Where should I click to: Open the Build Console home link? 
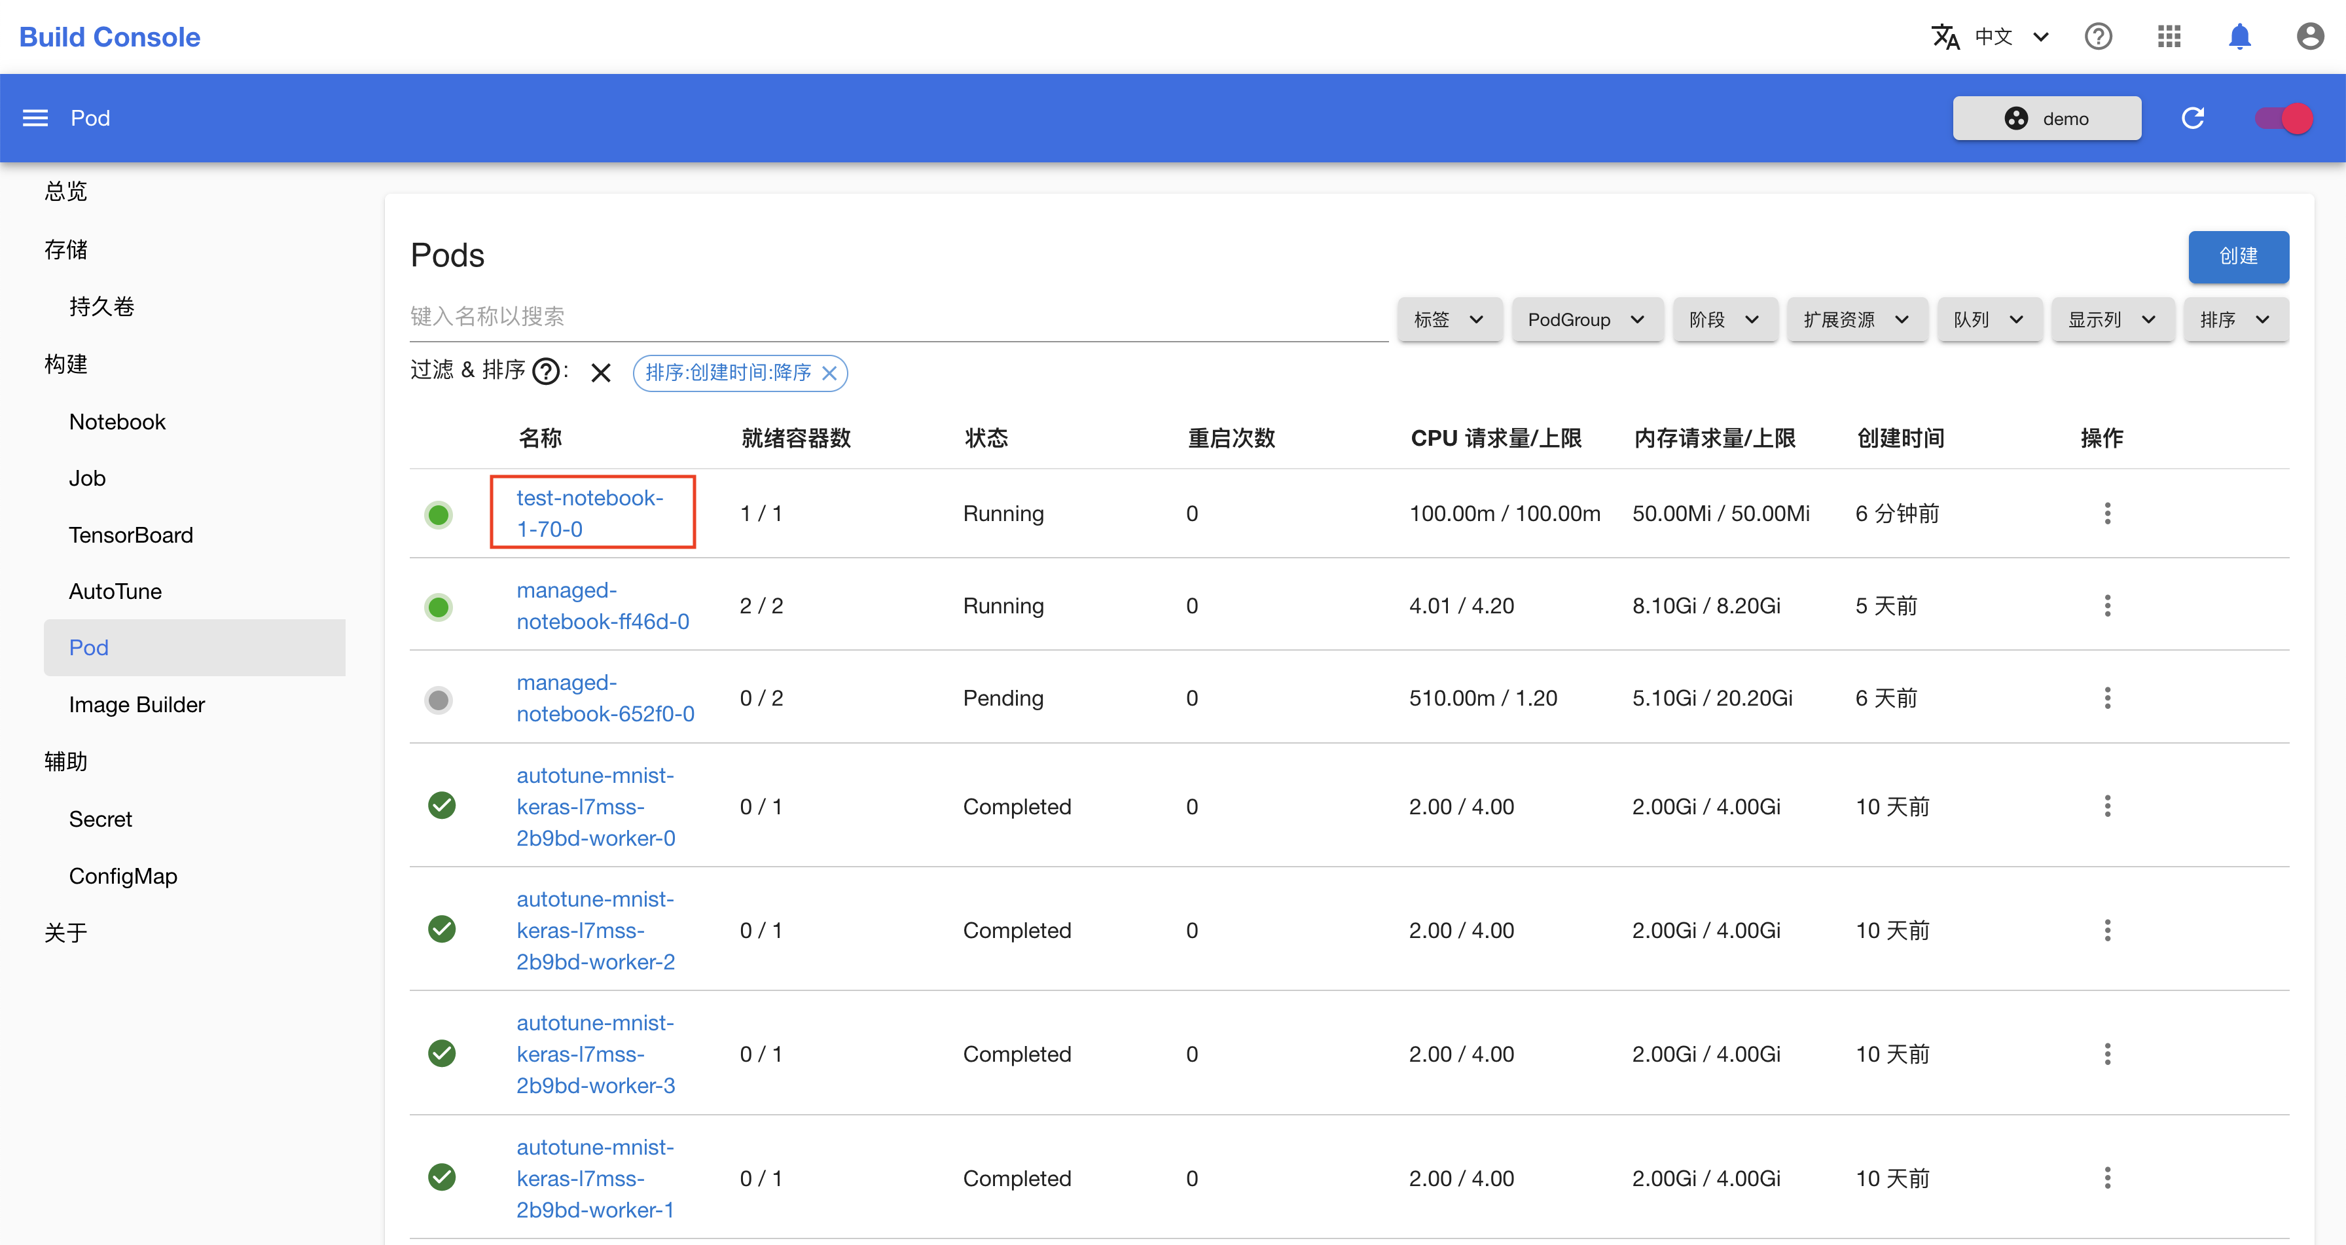click(109, 37)
